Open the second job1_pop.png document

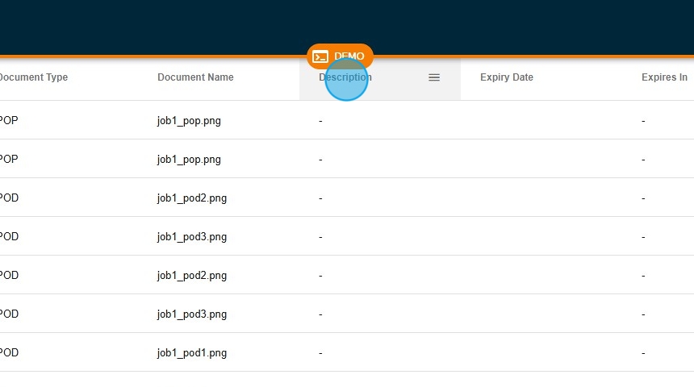point(189,159)
